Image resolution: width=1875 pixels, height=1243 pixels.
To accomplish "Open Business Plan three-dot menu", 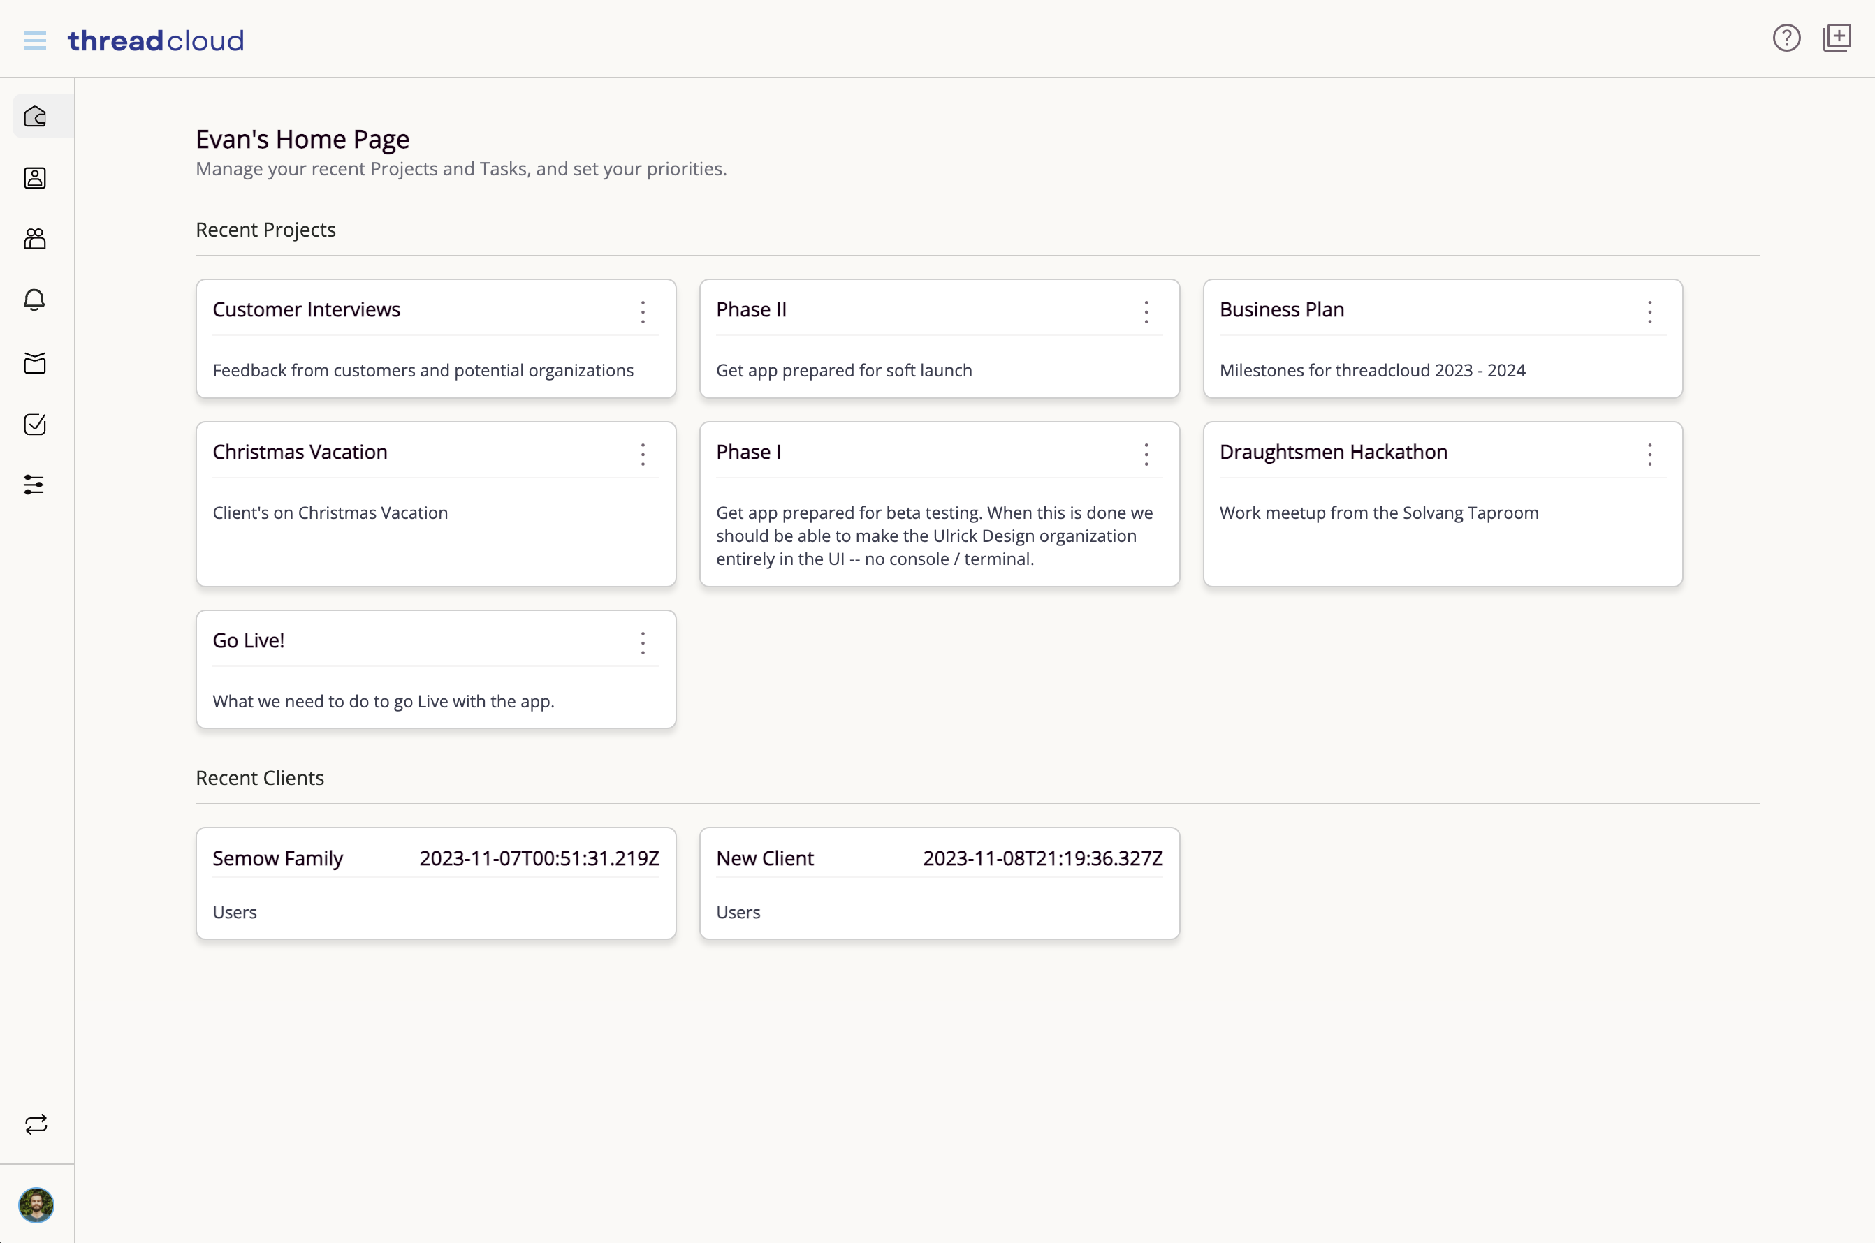I will (x=1650, y=311).
